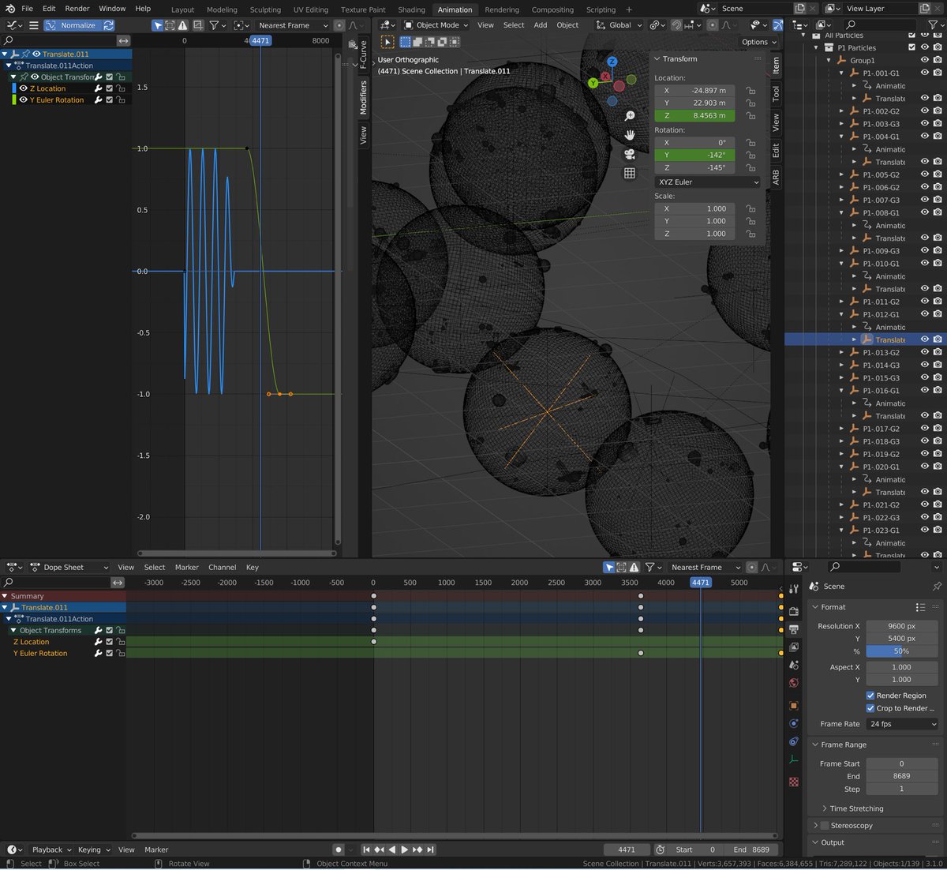Click Graph Editor ghost curves icon
Viewport: 947px width, 870px height.
point(199,25)
